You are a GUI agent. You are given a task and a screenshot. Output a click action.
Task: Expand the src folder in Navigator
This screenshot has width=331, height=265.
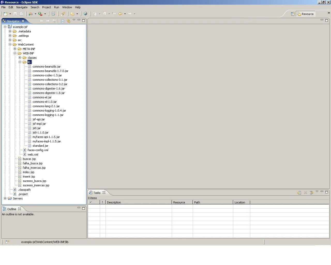point(10,40)
